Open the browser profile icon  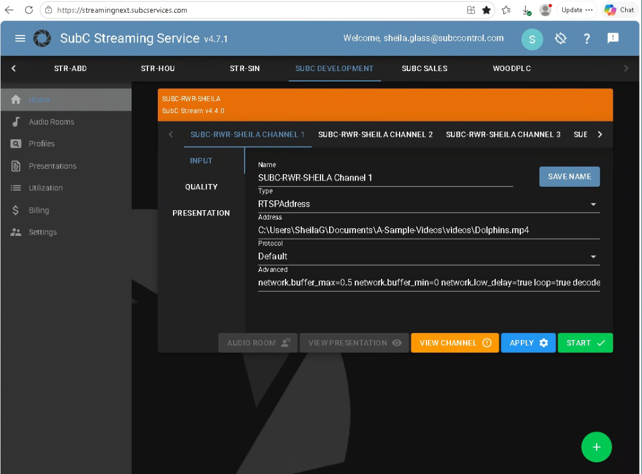click(546, 10)
